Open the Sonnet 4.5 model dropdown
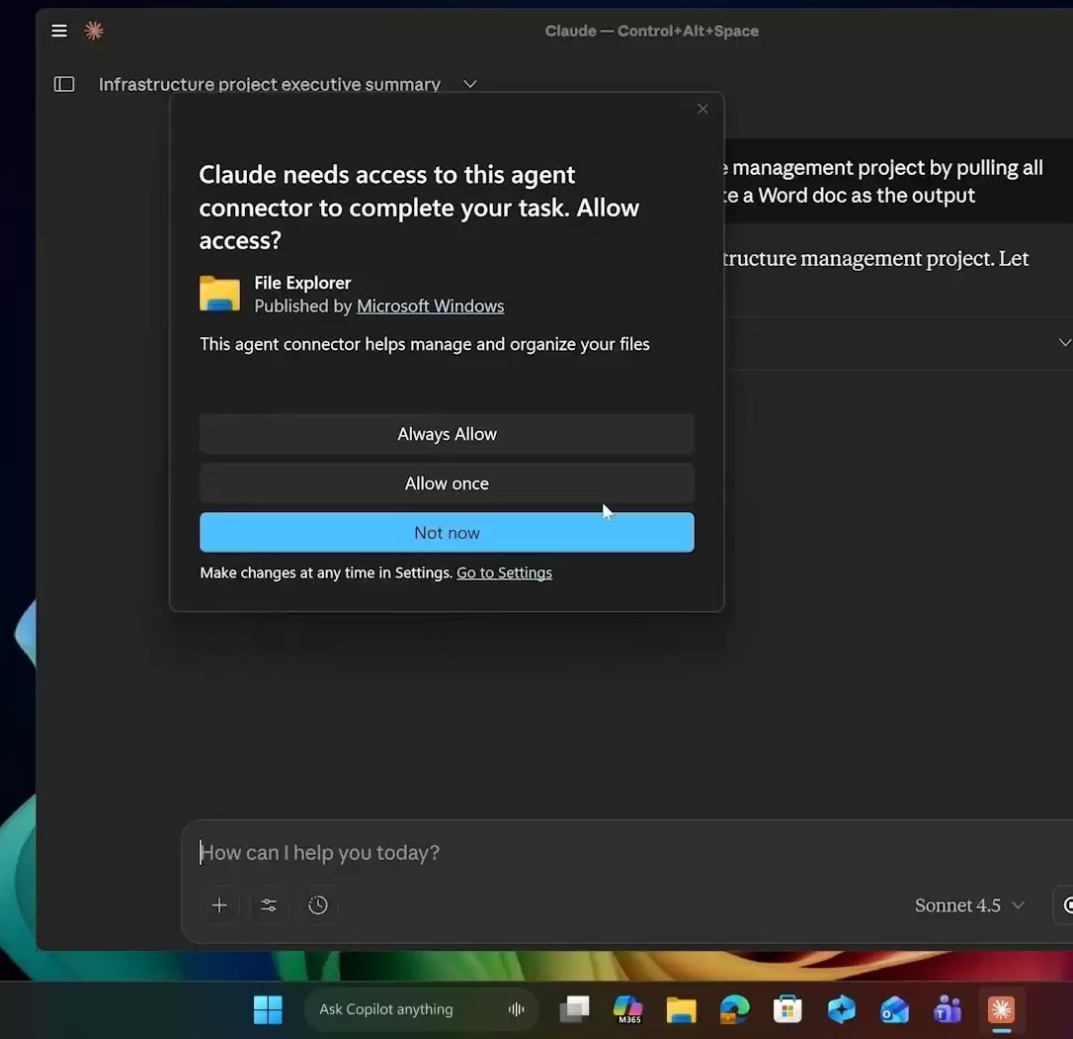Screen dimensions: 1073x1039 (968, 905)
